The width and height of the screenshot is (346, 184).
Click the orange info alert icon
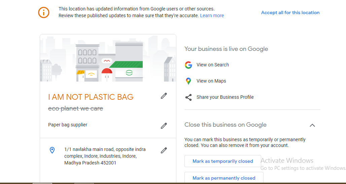(44, 12)
